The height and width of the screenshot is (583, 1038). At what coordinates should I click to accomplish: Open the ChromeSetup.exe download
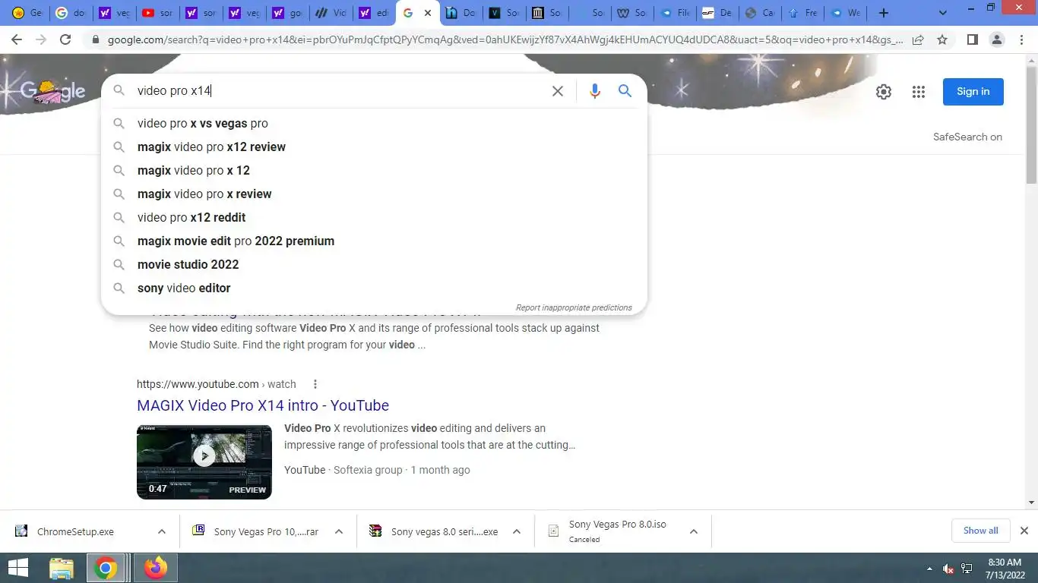pyautogui.click(x=75, y=531)
